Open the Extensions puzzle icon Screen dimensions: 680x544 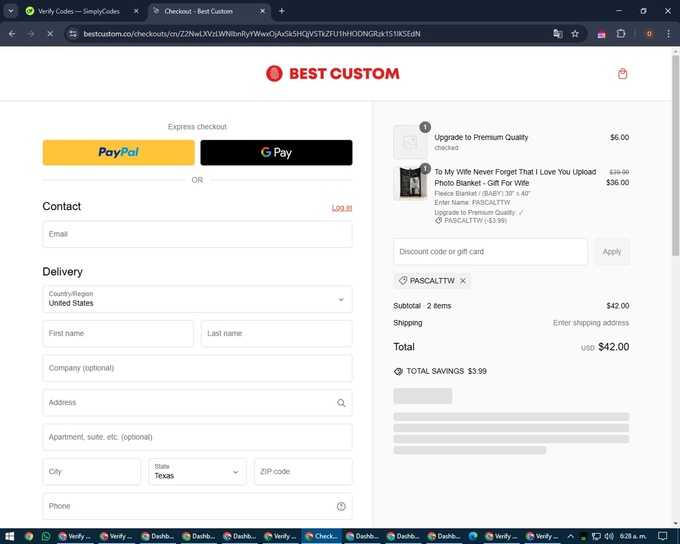[x=621, y=34]
